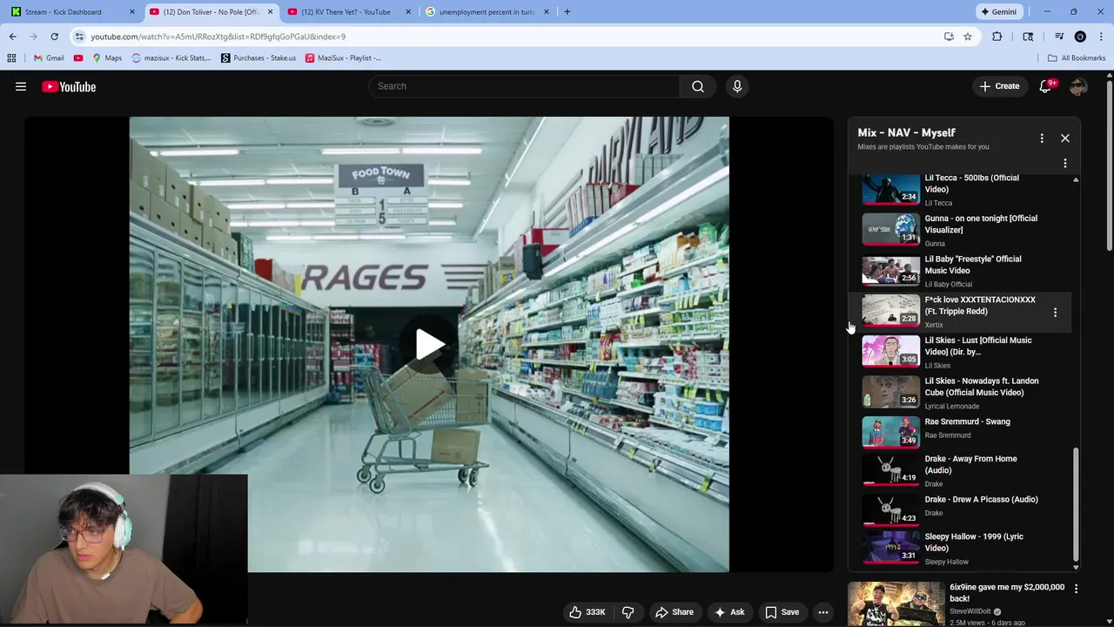Focus the YouTube search box
1114x627 pixels.
pos(524,86)
